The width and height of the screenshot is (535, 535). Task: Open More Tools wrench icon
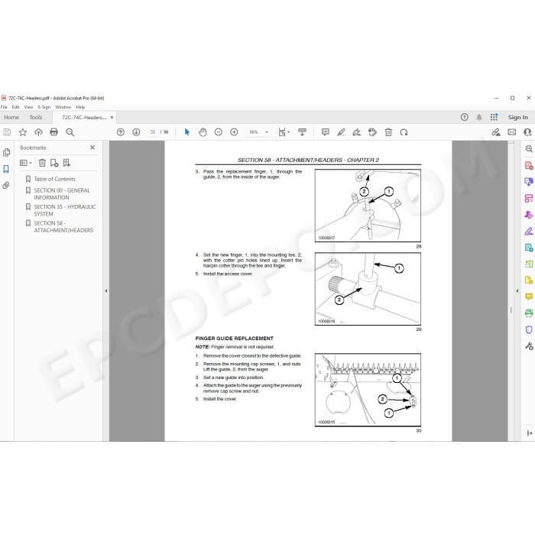[529, 346]
